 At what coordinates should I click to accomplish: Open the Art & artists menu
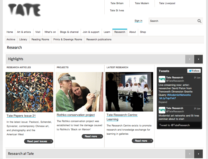pos(24,32)
